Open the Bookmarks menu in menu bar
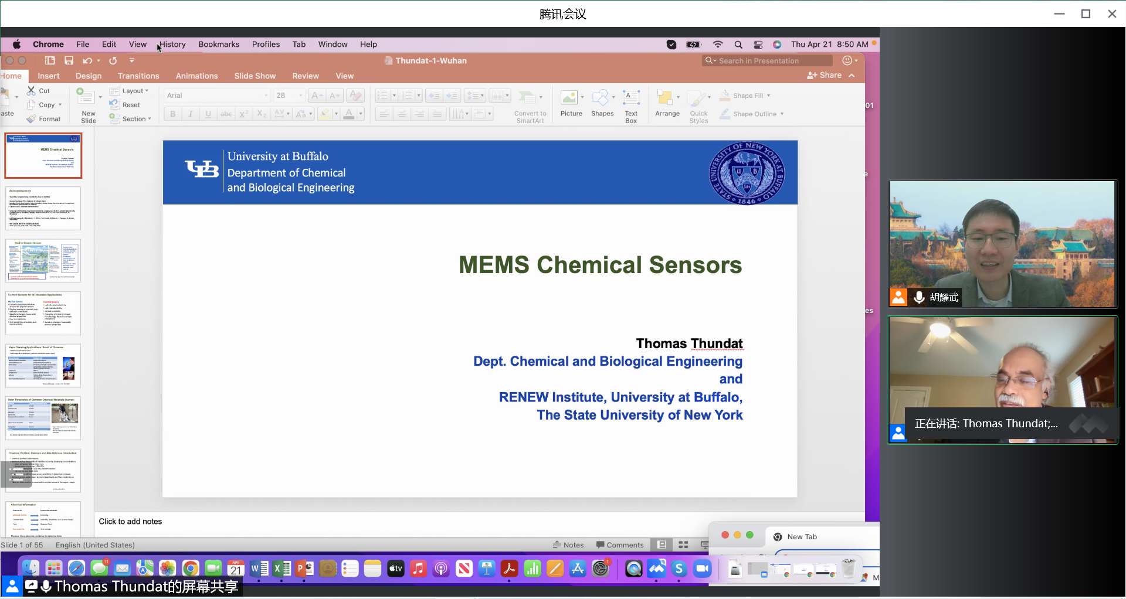This screenshot has width=1126, height=599. click(x=219, y=45)
